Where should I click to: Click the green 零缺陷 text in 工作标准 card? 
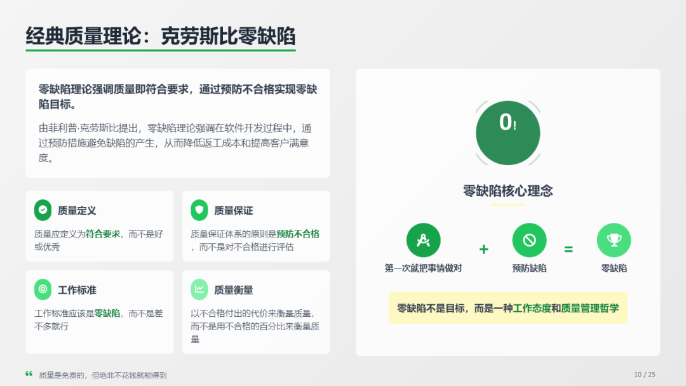[107, 313]
